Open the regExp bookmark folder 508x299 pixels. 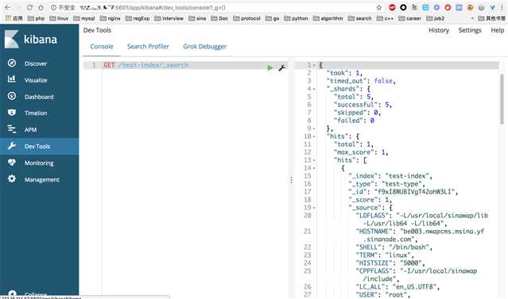point(138,18)
